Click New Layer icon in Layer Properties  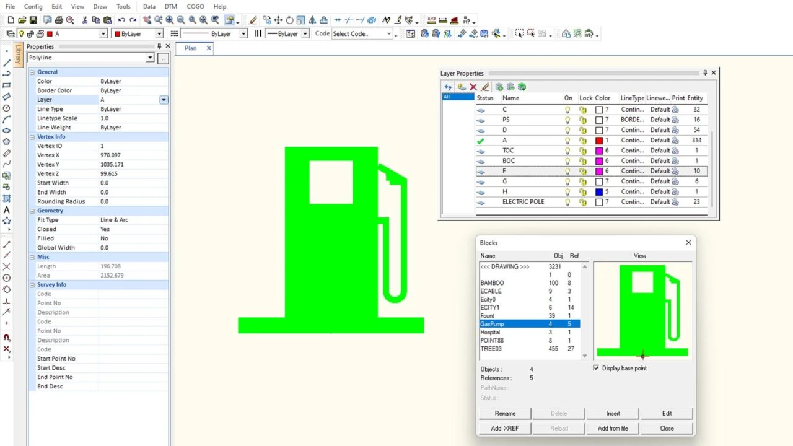(462, 87)
